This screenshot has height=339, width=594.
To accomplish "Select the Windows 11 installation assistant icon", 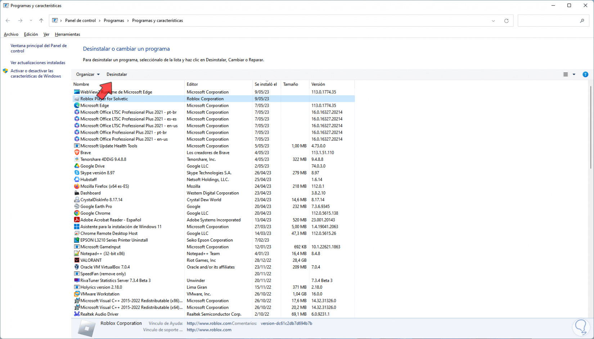I will coord(77,227).
